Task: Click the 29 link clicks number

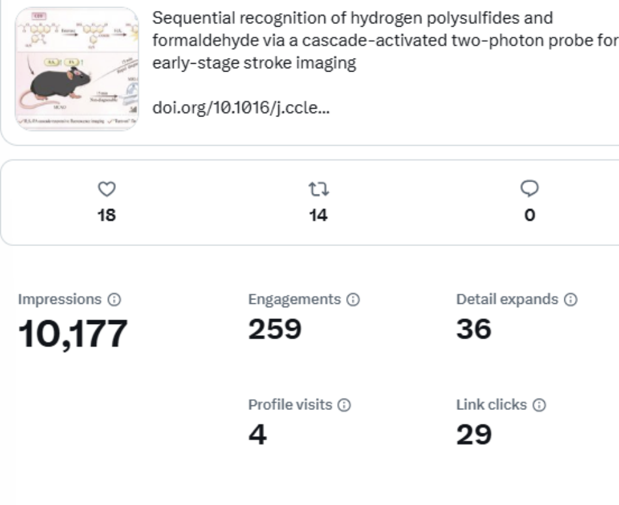Action: coord(474,435)
